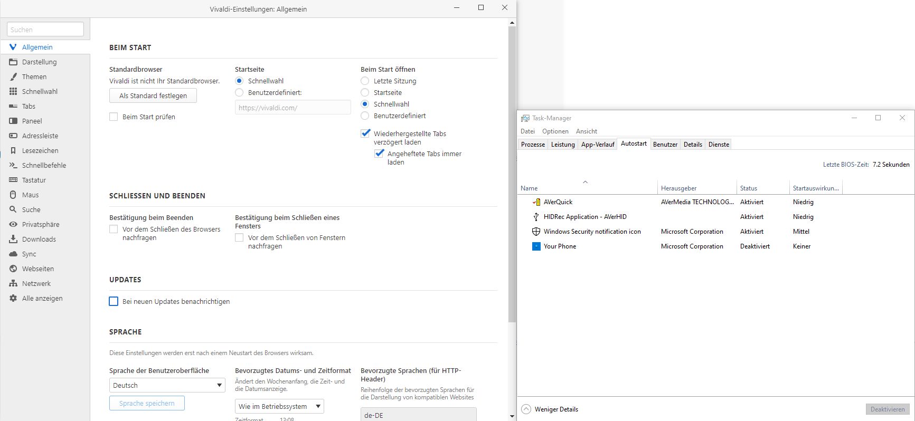Open the Deutsch language dropdown
This screenshot has width=915, height=421.
(x=167, y=385)
